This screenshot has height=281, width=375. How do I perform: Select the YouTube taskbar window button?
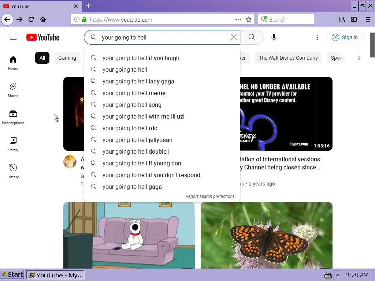coord(56,275)
